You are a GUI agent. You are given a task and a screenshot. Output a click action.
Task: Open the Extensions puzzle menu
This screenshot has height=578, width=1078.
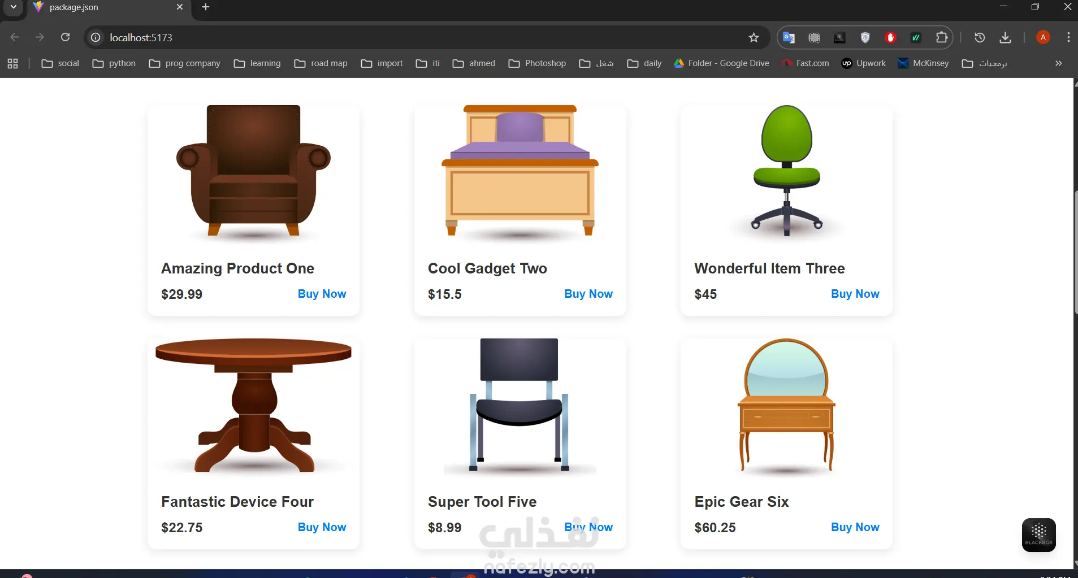coord(942,37)
